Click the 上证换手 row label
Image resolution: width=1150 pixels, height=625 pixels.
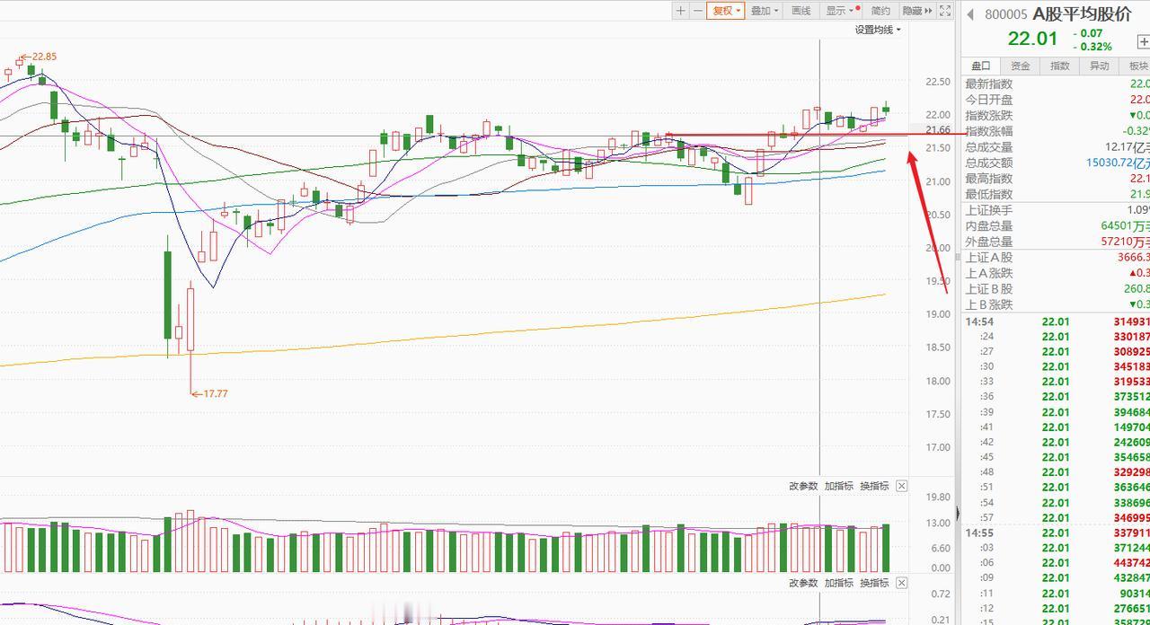tap(989, 210)
